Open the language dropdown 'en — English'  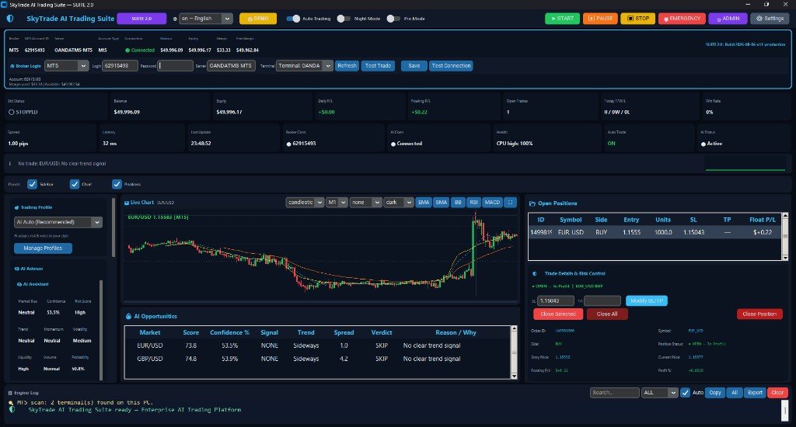pos(205,19)
